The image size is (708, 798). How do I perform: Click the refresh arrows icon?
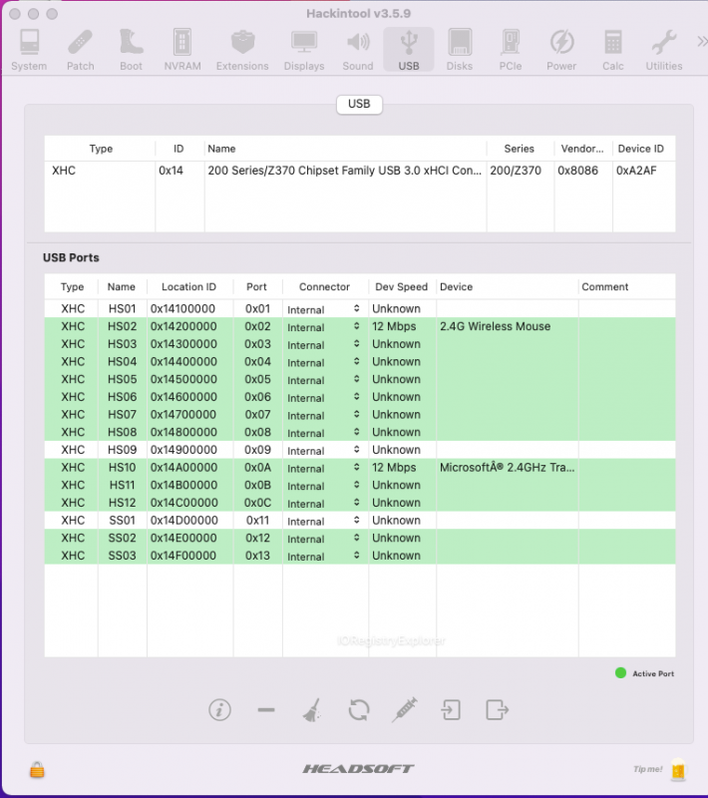(359, 709)
